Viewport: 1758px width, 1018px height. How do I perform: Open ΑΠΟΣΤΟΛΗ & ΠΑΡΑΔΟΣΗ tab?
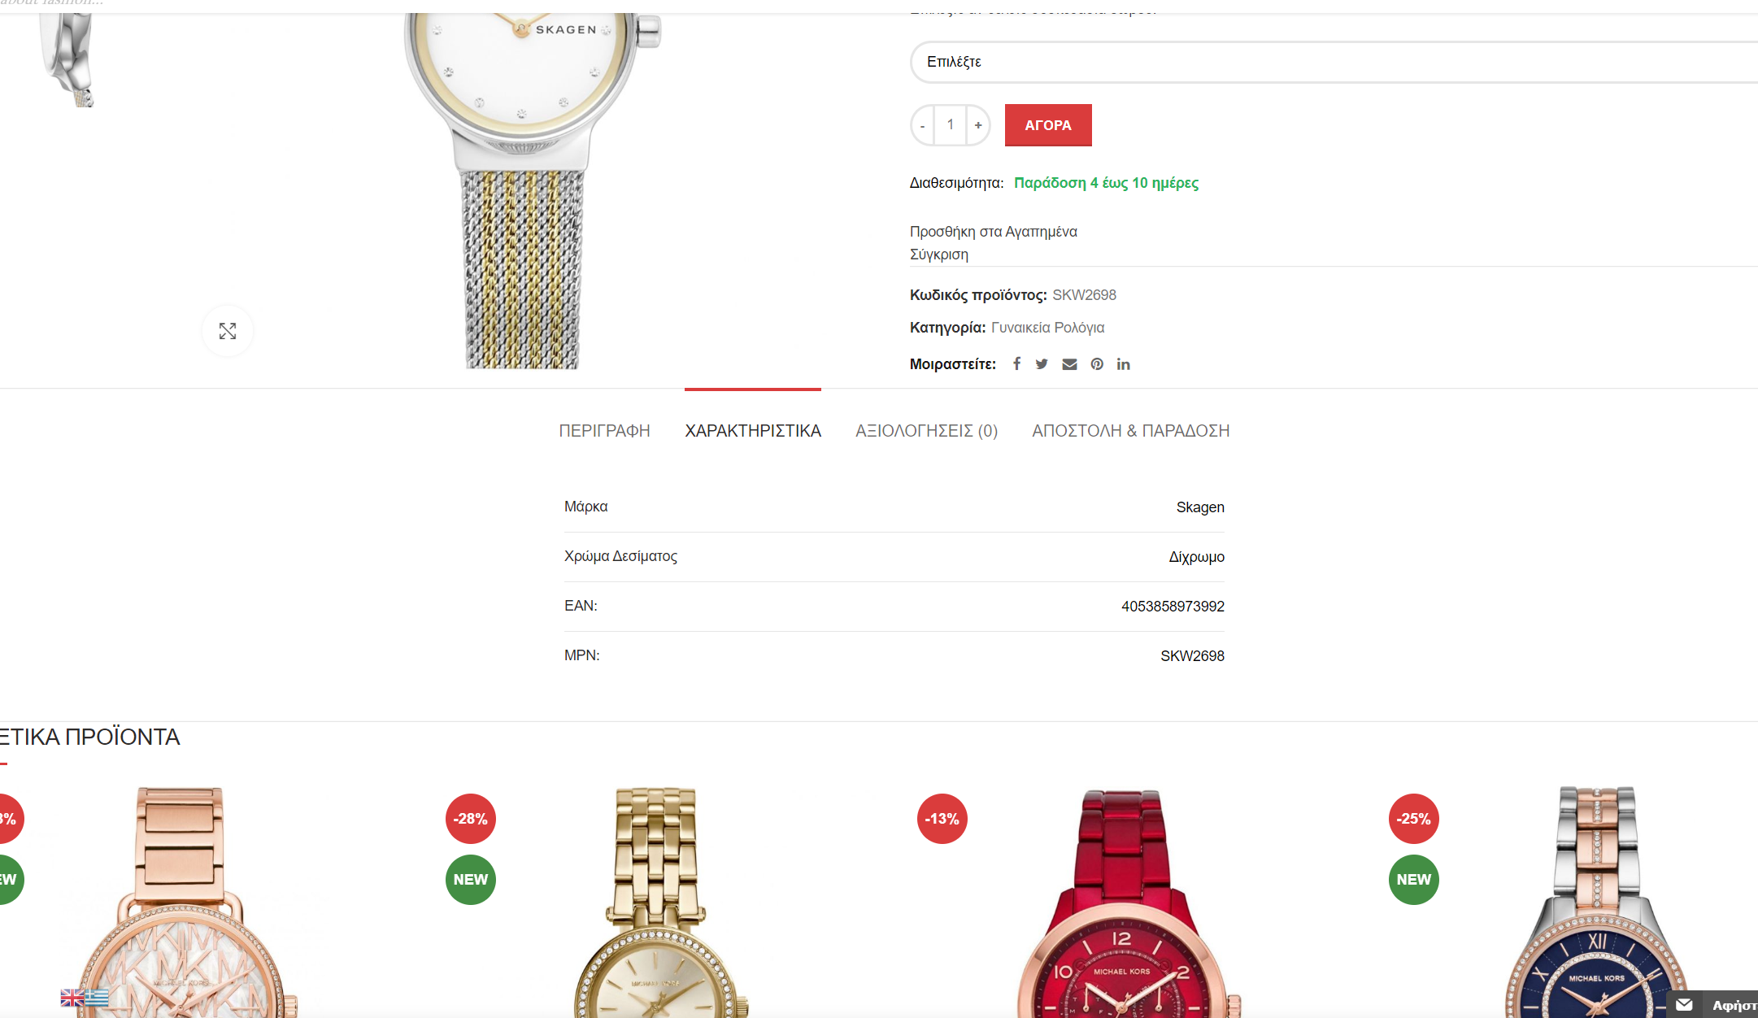1130,431
